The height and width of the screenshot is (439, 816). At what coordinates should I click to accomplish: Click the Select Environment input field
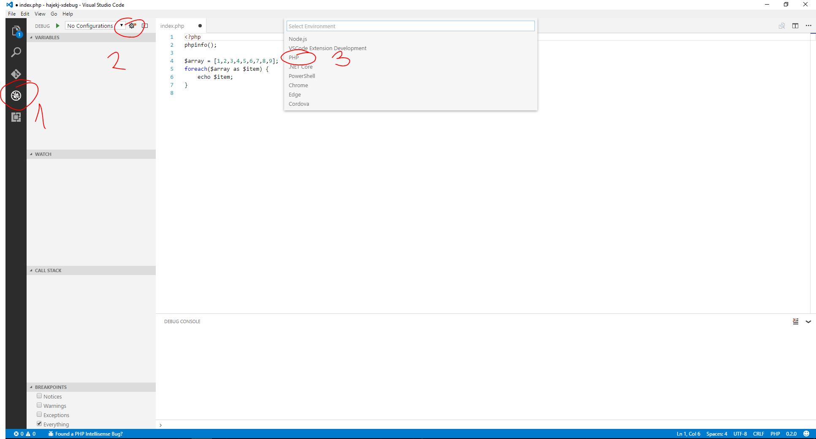click(410, 26)
